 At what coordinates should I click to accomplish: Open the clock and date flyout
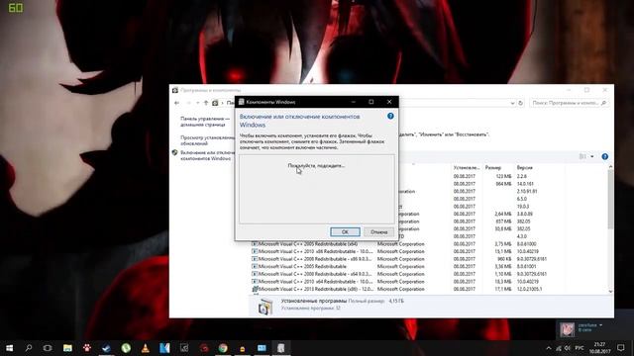(x=599, y=348)
